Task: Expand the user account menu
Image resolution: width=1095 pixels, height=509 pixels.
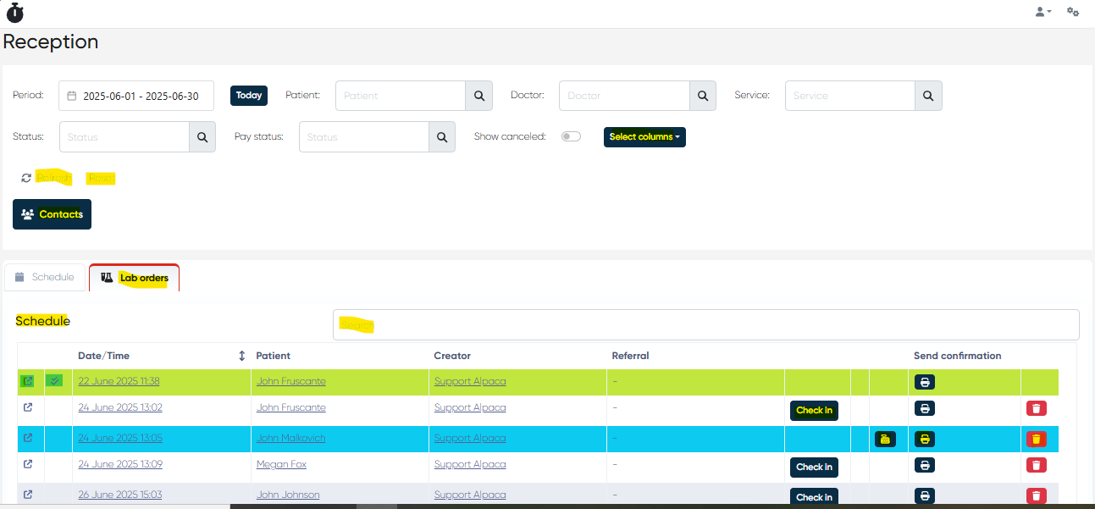Action: 1042,12
